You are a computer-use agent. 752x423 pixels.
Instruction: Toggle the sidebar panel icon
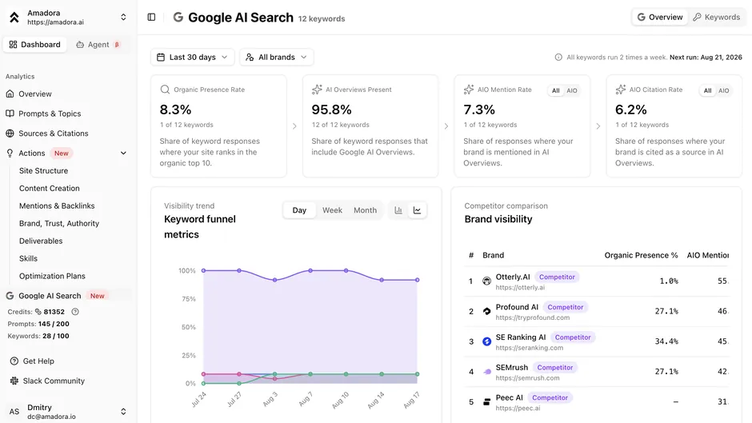point(151,18)
